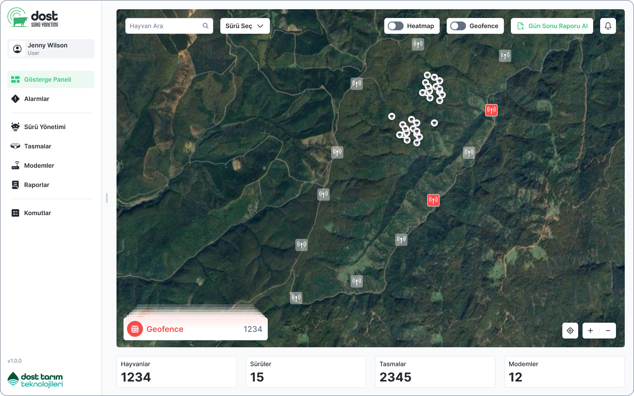Image resolution: width=634 pixels, height=396 pixels.
Task: Click the sidebar collapse handle
Action: pyautogui.click(x=107, y=198)
